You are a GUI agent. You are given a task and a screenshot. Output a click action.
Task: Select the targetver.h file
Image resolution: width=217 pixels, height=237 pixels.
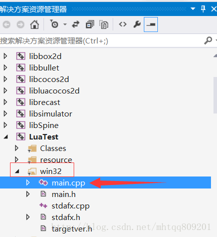72,229
